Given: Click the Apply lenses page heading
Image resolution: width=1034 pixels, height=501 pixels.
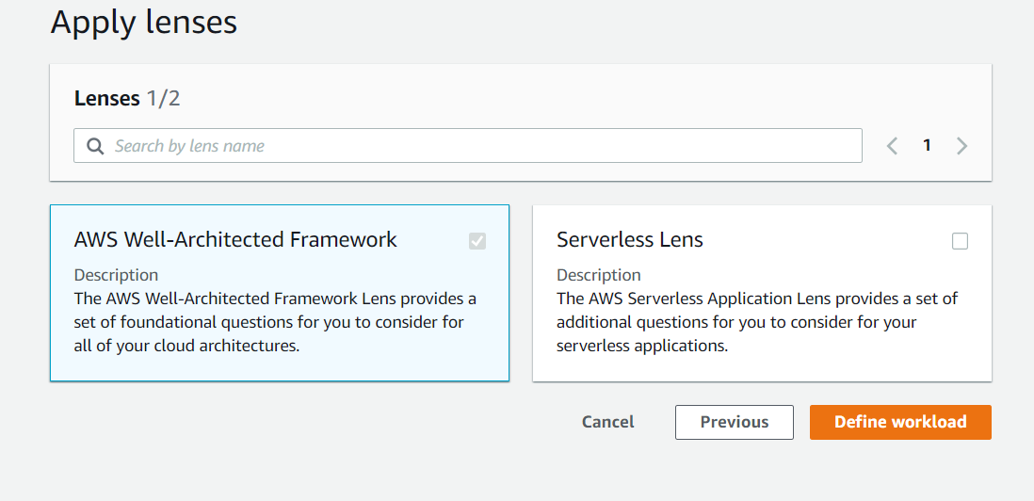Looking at the screenshot, I should [x=144, y=22].
